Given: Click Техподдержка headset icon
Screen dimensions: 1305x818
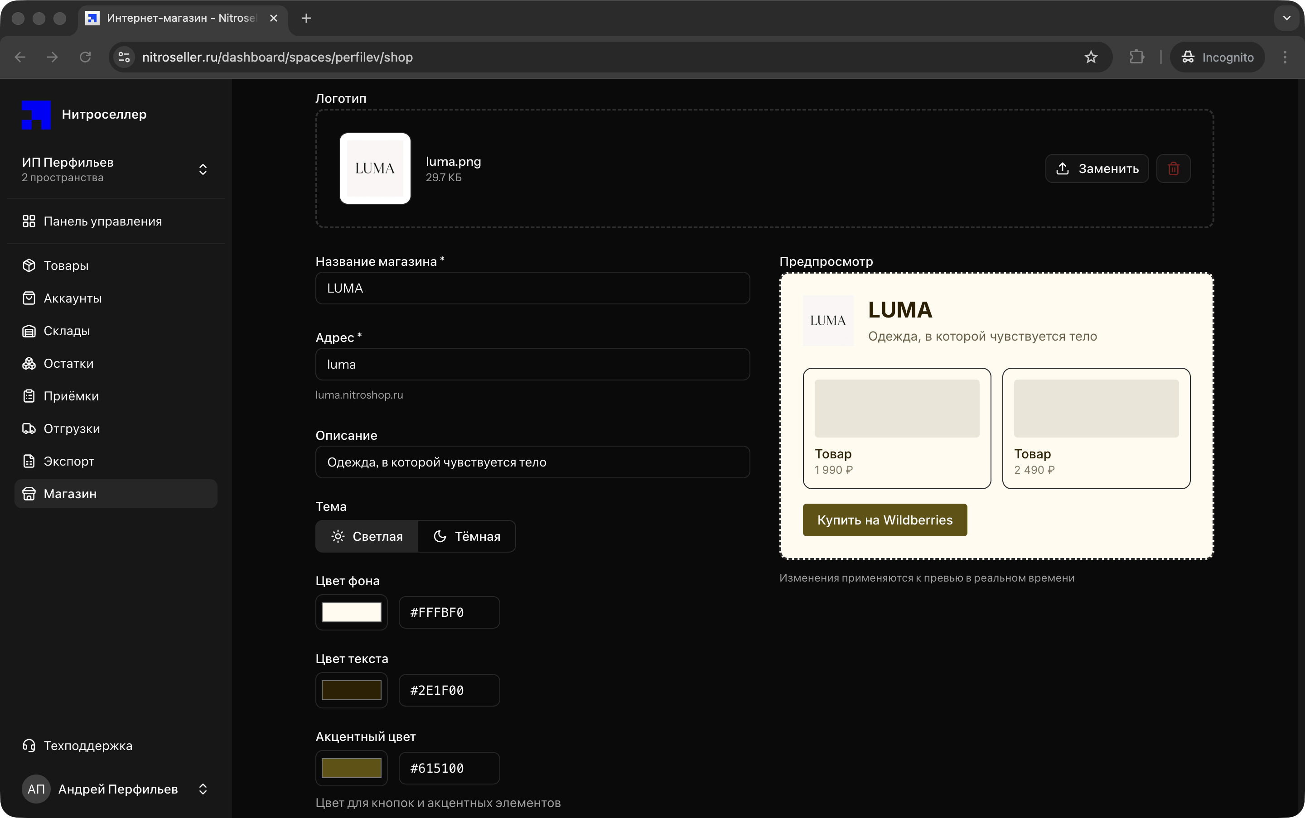Looking at the screenshot, I should pos(29,746).
